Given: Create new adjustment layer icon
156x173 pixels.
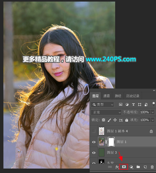Looking at the screenshot, I should (131, 167).
